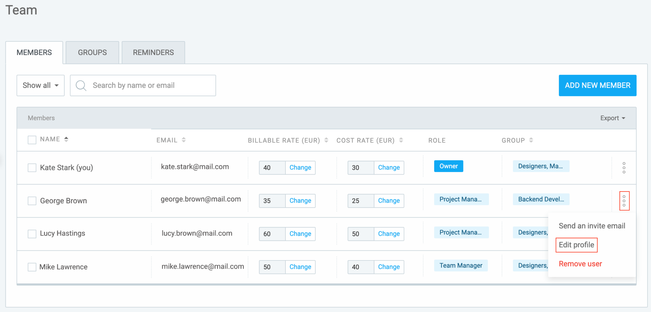This screenshot has height=312, width=651.
Task: Sort by Billable Rate column arrows
Action: tap(326, 140)
